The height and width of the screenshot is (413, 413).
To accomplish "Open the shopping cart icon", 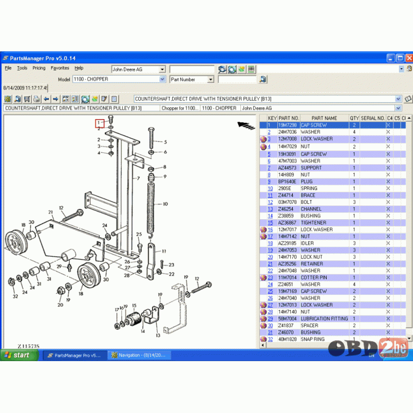I will pyautogui.click(x=27, y=99).
